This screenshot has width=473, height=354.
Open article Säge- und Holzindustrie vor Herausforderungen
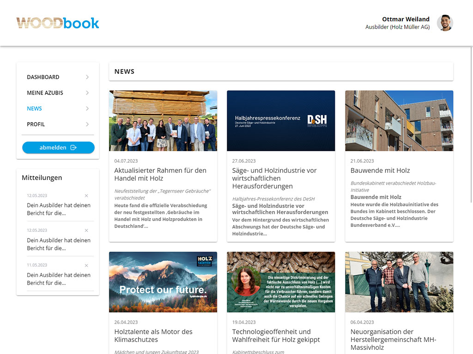click(x=274, y=178)
